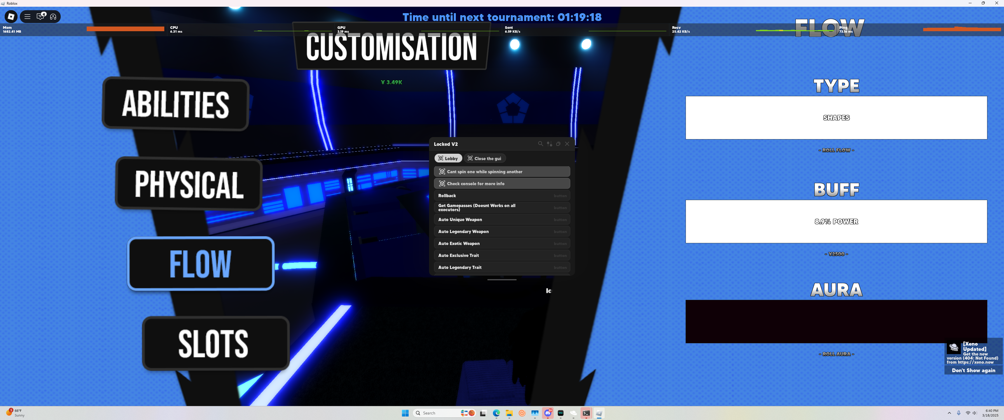Open Microsoft Edge from taskbar
The width and height of the screenshot is (1004, 420).
pos(496,413)
